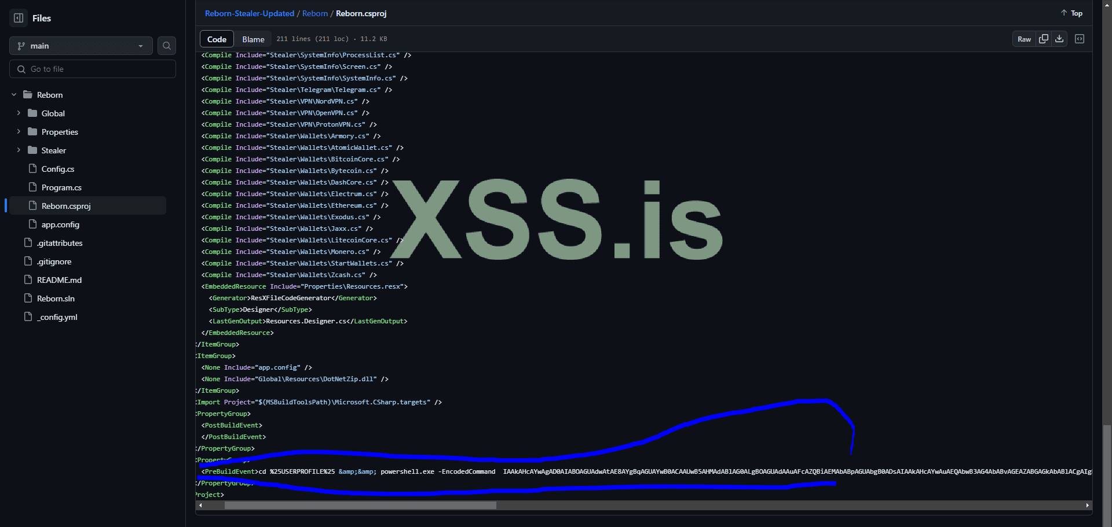Switch to the Blame tab

pyautogui.click(x=253, y=39)
